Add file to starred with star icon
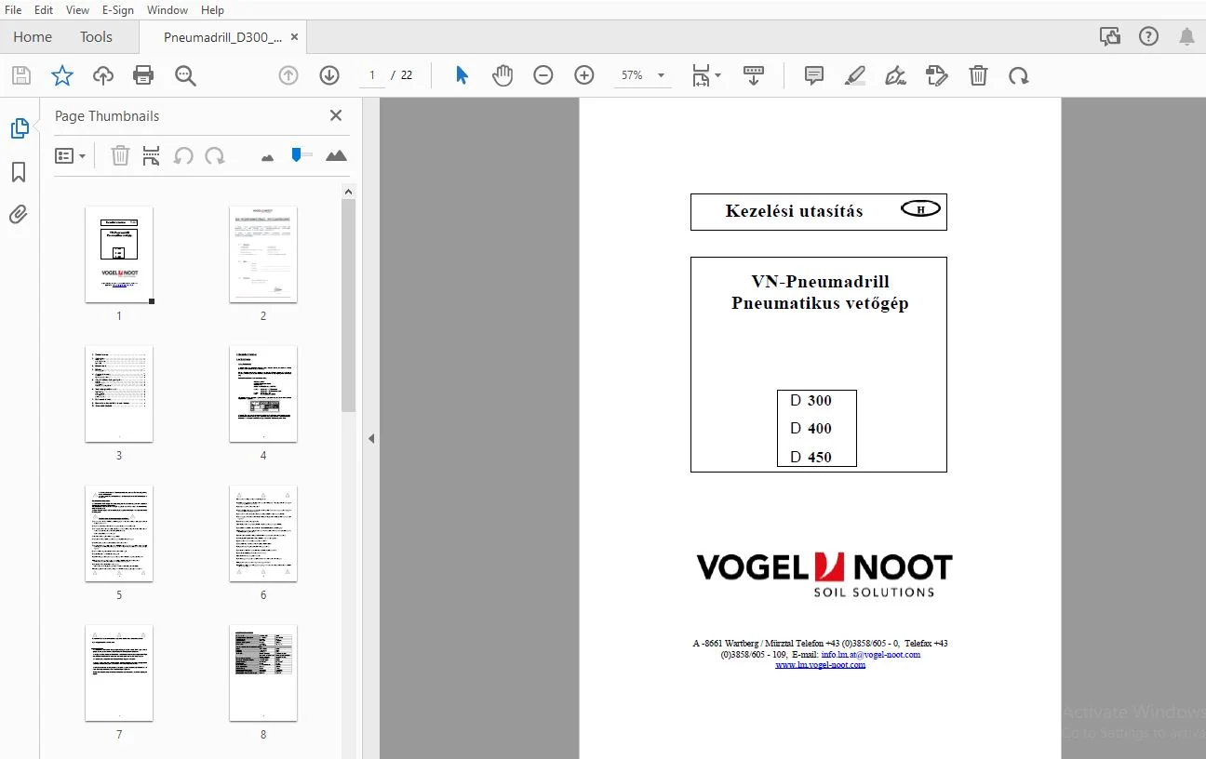1206x759 pixels. [x=61, y=76]
